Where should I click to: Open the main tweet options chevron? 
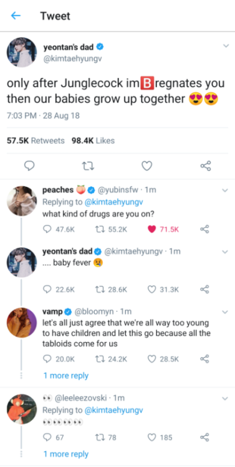click(x=226, y=45)
